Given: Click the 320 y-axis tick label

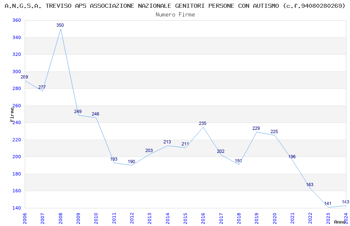Looking at the screenshot, I should tap(17, 54).
